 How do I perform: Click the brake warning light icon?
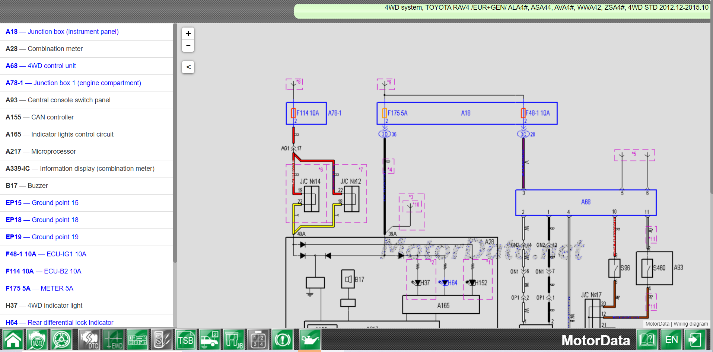pos(282,340)
